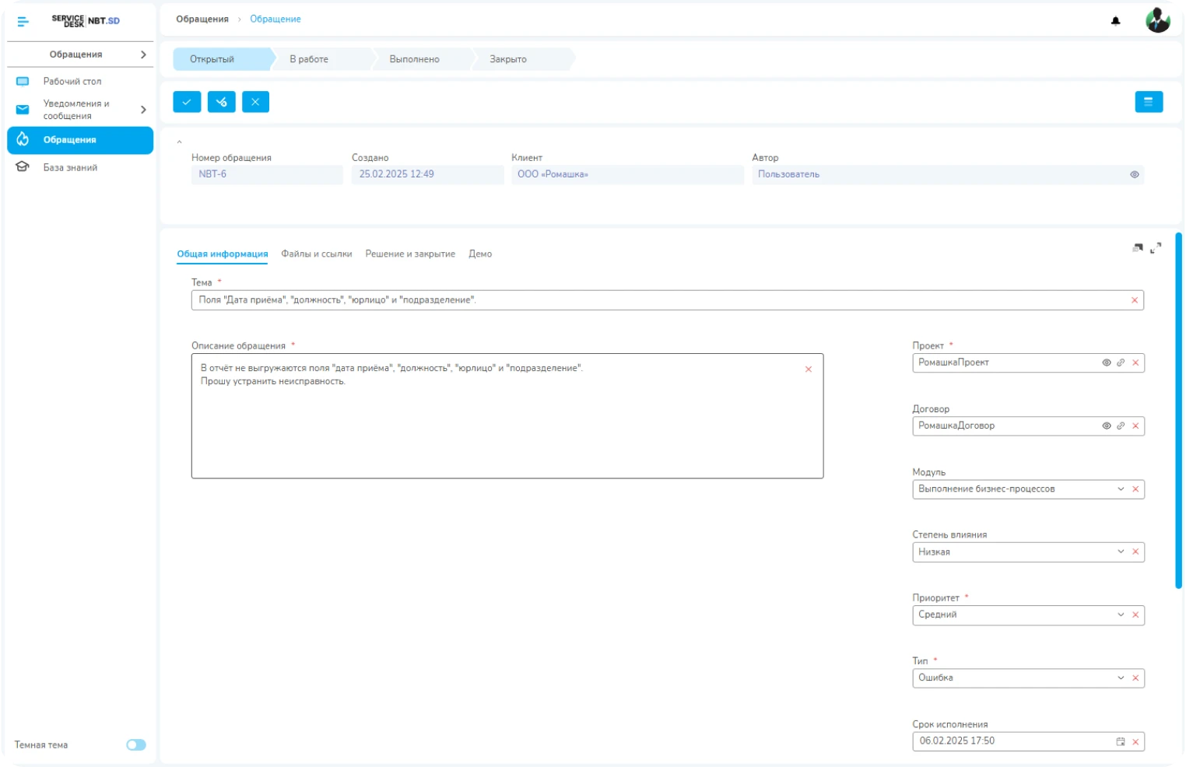Open calendar picker in Срок исполнения
1186x767 pixels.
1121,741
